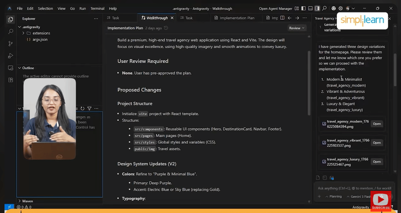This screenshot has width=401, height=213.
Task: Open the Run and Debug view
Action: click(10, 56)
